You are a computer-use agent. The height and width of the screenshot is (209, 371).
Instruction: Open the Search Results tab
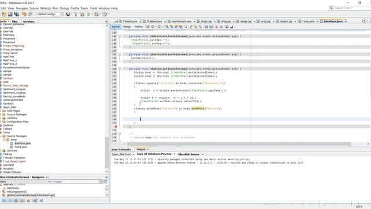point(121,150)
